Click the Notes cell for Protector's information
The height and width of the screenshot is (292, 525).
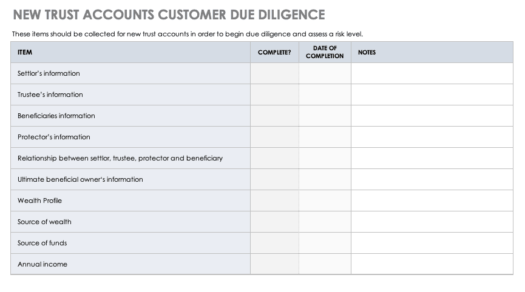point(432,137)
